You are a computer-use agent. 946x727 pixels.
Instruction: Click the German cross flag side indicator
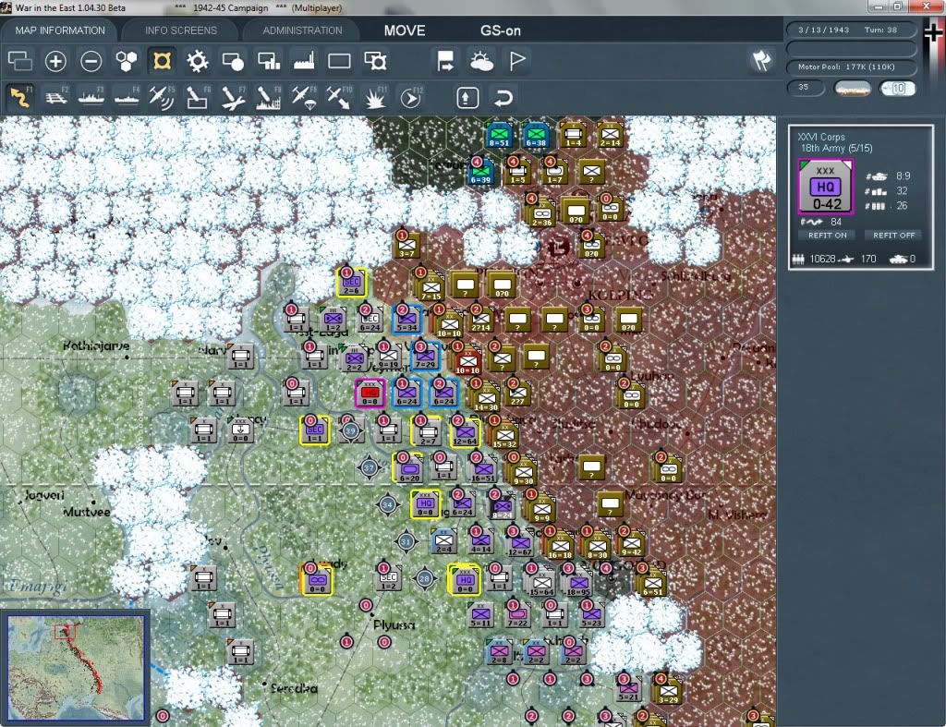click(933, 31)
